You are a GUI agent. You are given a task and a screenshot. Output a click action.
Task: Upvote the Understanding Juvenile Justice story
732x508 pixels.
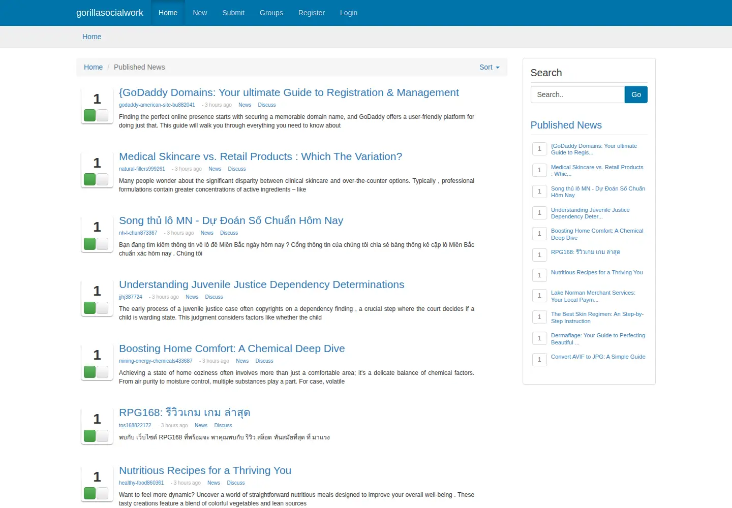[90, 308]
